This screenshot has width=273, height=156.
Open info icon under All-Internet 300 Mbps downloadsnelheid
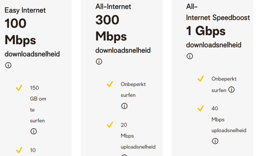99,62
